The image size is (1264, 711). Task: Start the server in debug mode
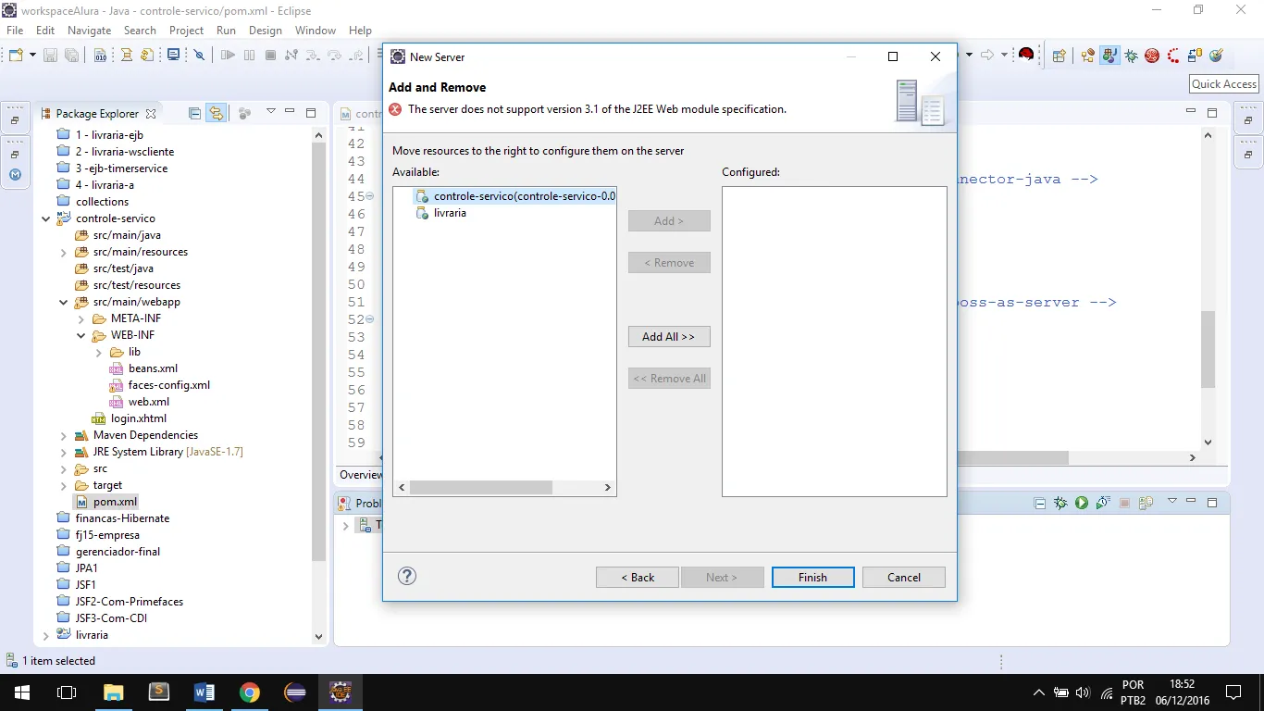tap(1060, 503)
